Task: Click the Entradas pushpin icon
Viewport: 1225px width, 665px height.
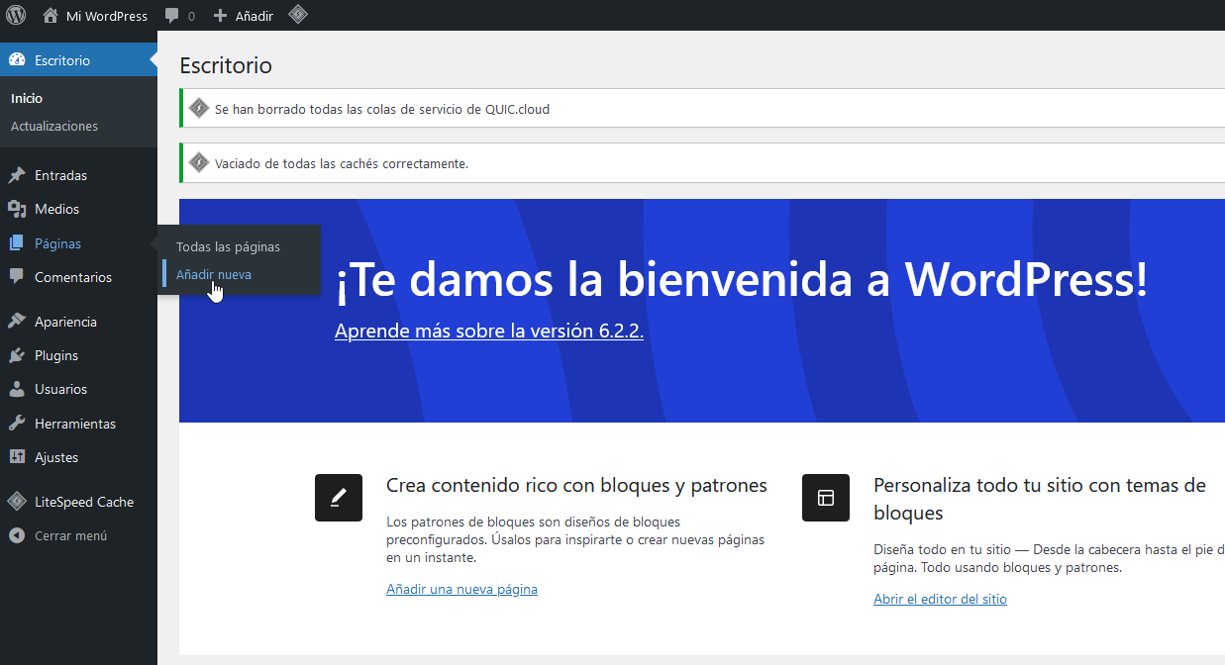Action: point(17,175)
